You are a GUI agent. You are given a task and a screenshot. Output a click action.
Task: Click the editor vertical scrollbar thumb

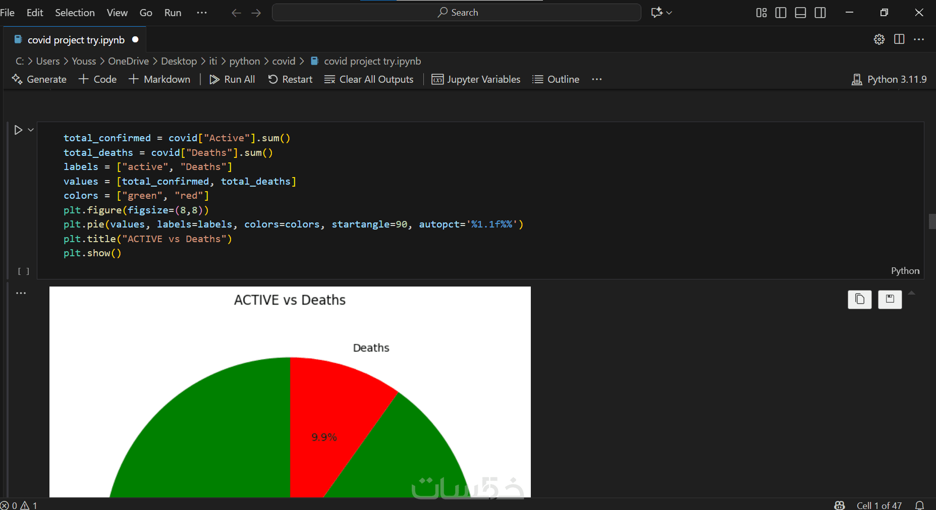(932, 221)
